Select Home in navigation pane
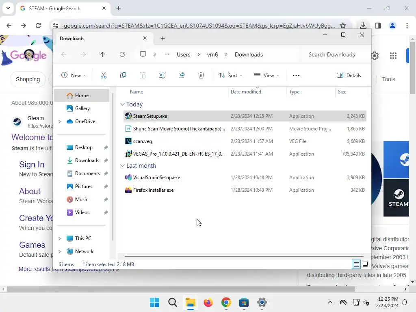The height and width of the screenshot is (312, 416). [x=81, y=95]
